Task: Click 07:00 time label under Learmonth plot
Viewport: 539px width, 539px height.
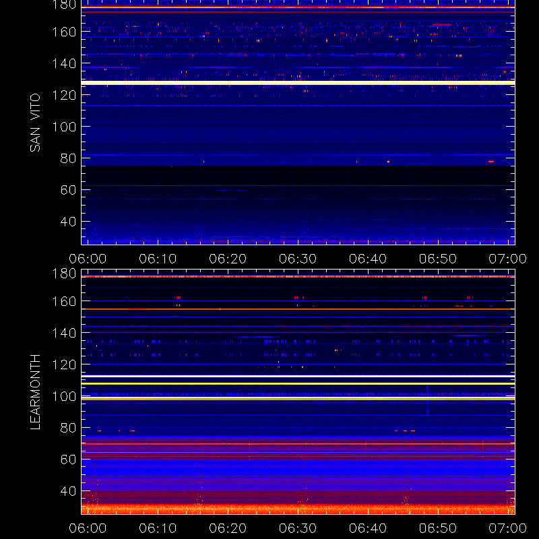Action: [x=508, y=528]
